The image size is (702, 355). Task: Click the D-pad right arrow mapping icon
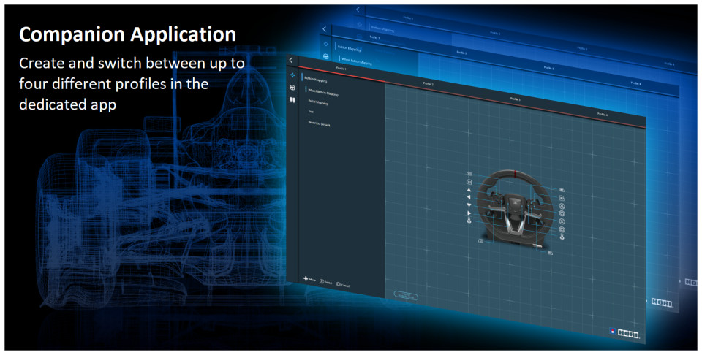pyautogui.click(x=469, y=213)
